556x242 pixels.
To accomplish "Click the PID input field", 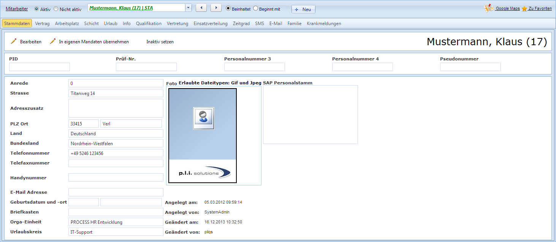I will pos(40,67).
